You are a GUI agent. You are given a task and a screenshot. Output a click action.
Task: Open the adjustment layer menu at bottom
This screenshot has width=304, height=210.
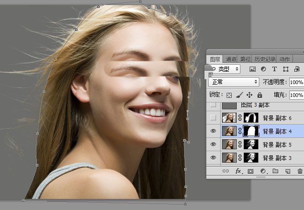click(263, 171)
